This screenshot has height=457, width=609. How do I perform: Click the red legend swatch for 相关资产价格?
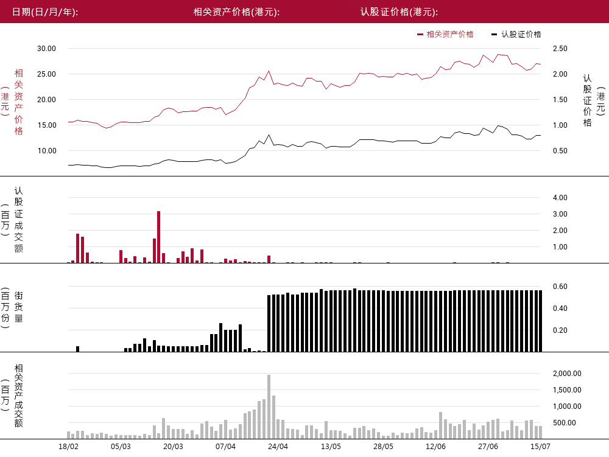point(420,35)
